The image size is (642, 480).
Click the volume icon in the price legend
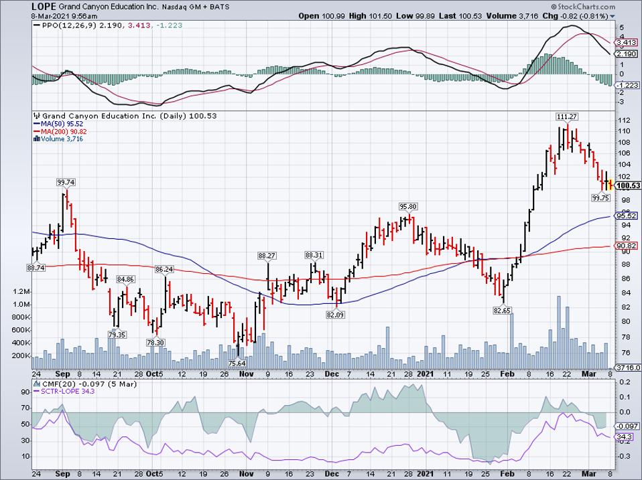pos(37,139)
